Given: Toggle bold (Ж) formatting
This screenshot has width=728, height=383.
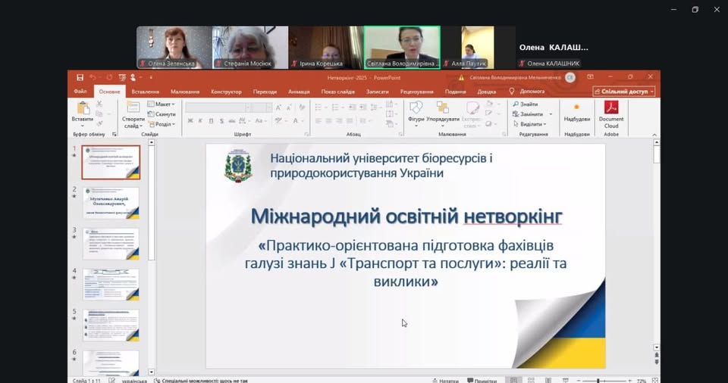Looking at the screenshot, I should [x=190, y=121].
